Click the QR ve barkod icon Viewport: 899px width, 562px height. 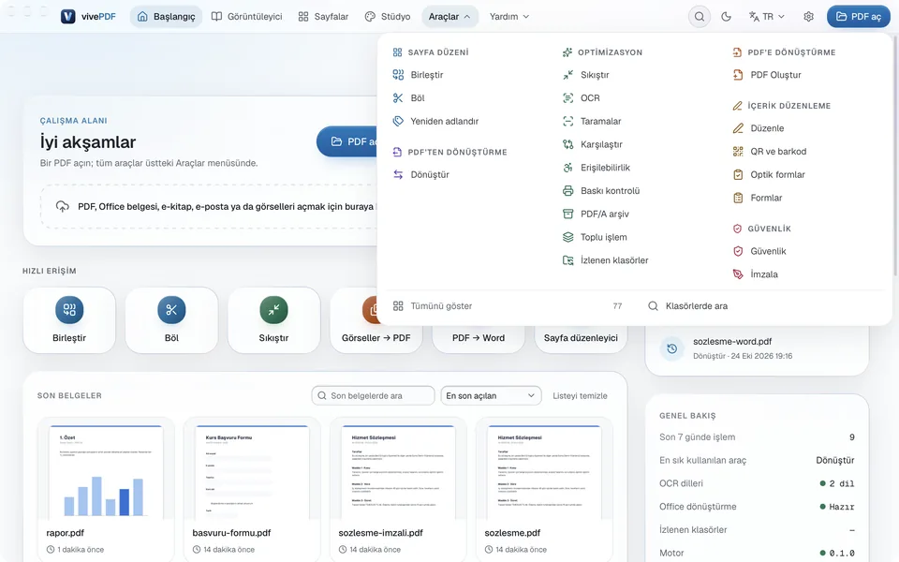click(738, 152)
